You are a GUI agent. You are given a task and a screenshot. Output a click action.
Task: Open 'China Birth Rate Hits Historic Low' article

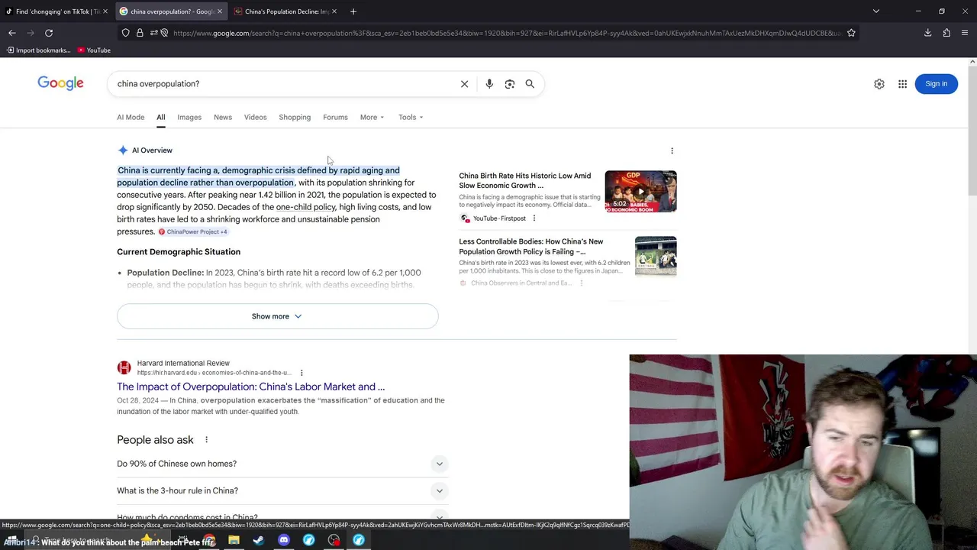coord(524,180)
